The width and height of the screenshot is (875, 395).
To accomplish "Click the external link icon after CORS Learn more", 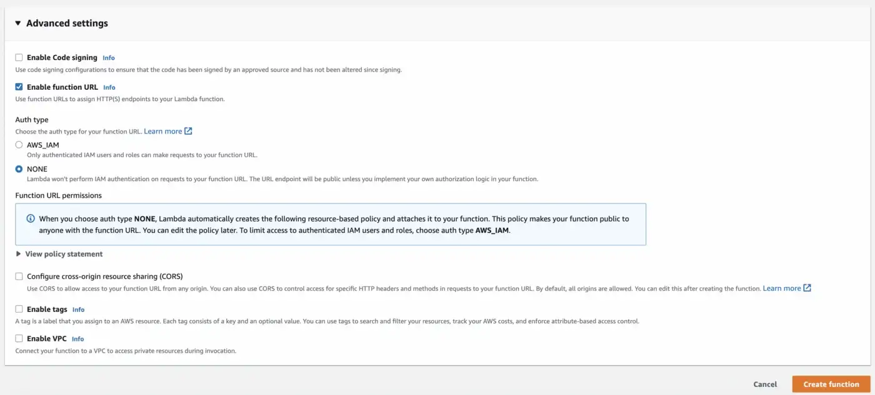I will point(807,288).
